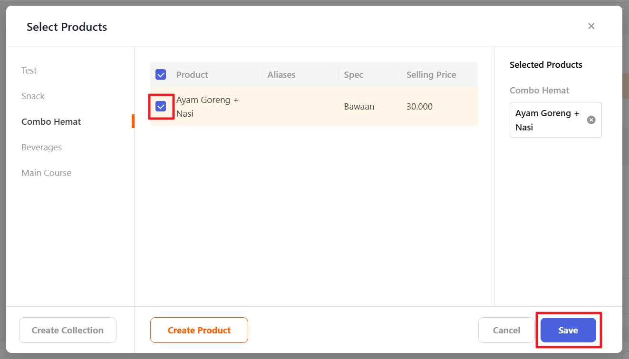
Task: Toggle the select-all checkbox in table header
Action: click(x=161, y=74)
